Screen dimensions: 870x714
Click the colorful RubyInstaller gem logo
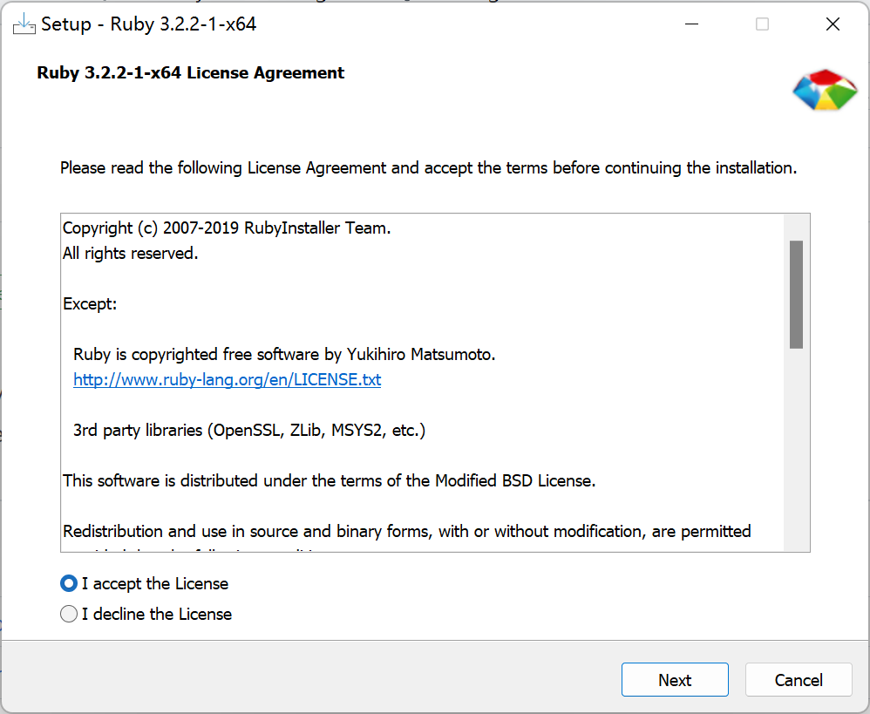825,91
